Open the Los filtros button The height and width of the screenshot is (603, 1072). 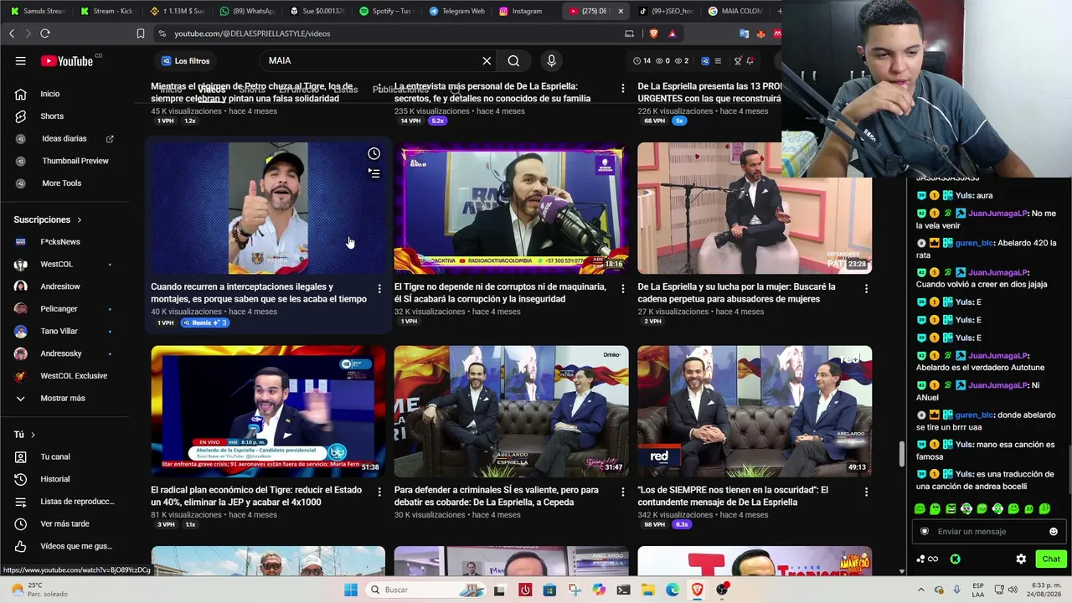[185, 60]
